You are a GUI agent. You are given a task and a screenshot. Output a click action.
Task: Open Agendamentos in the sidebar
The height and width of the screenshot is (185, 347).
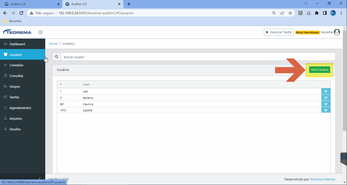tap(23, 108)
